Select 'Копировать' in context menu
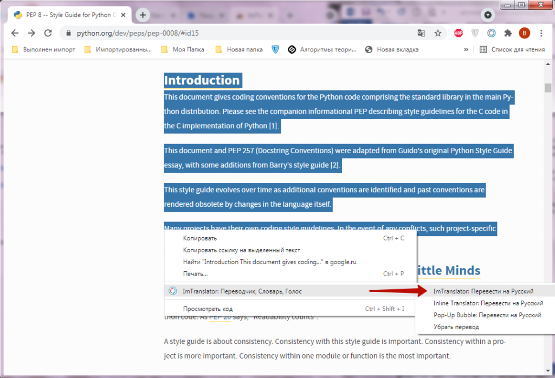 (200, 238)
